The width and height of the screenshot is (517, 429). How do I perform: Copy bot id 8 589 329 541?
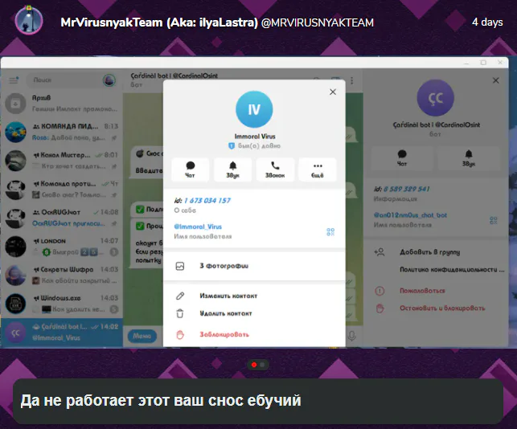coord(407,189)
